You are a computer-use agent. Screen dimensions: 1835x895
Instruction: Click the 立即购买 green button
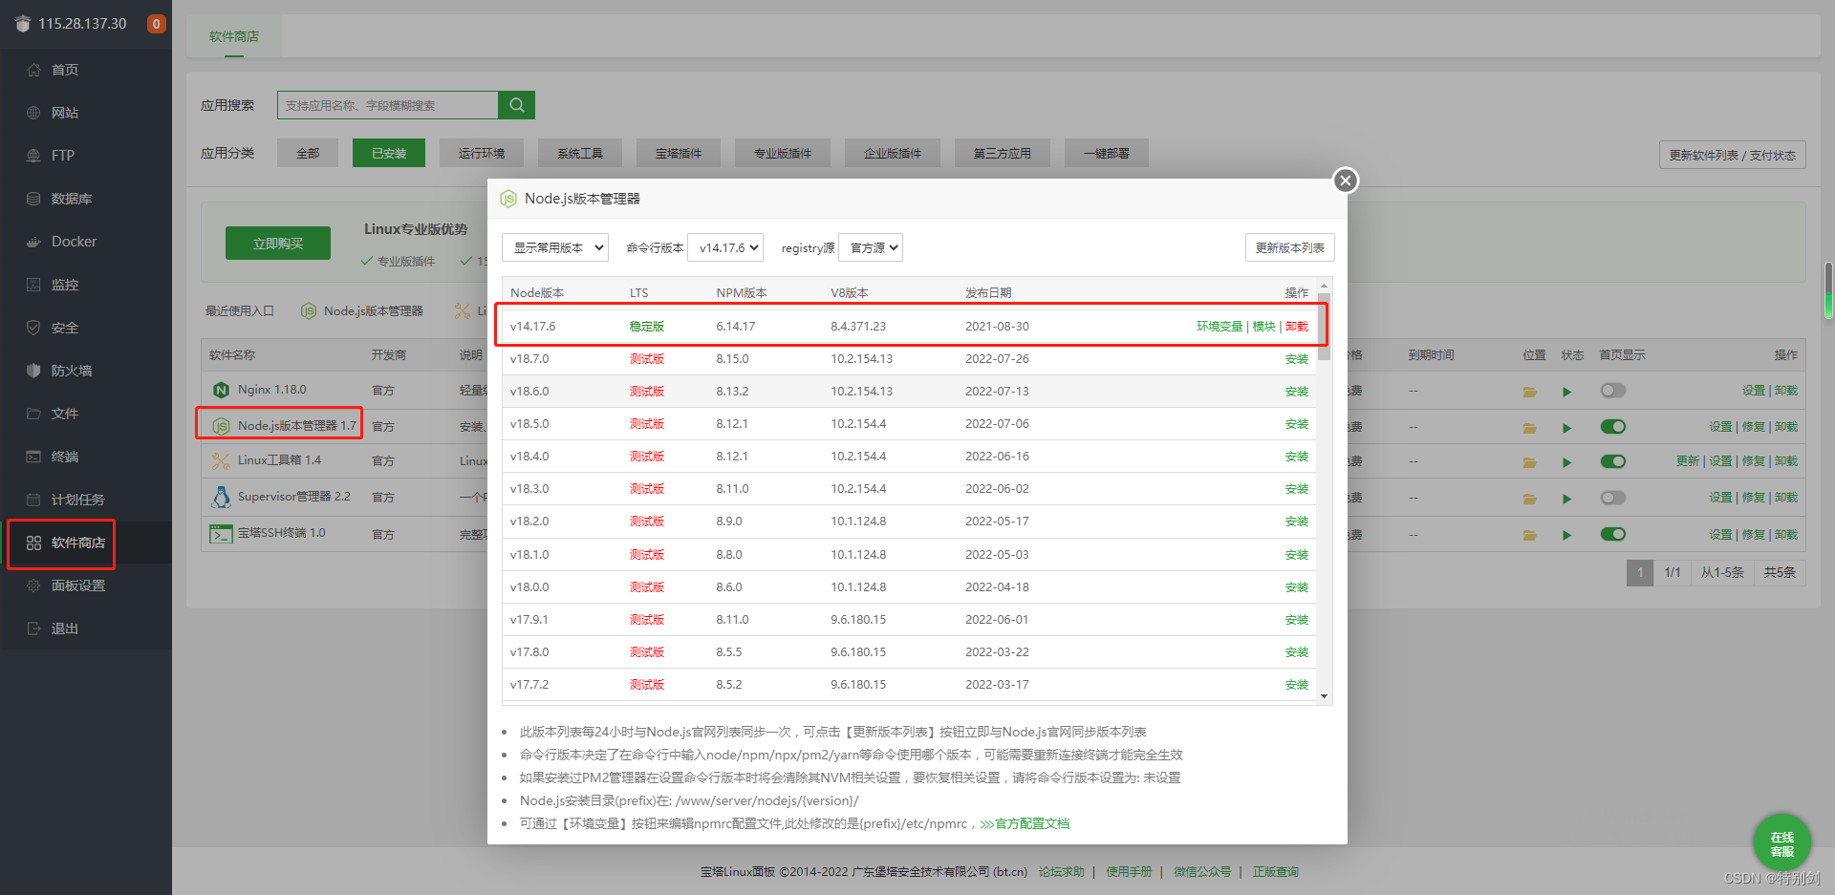278,244
